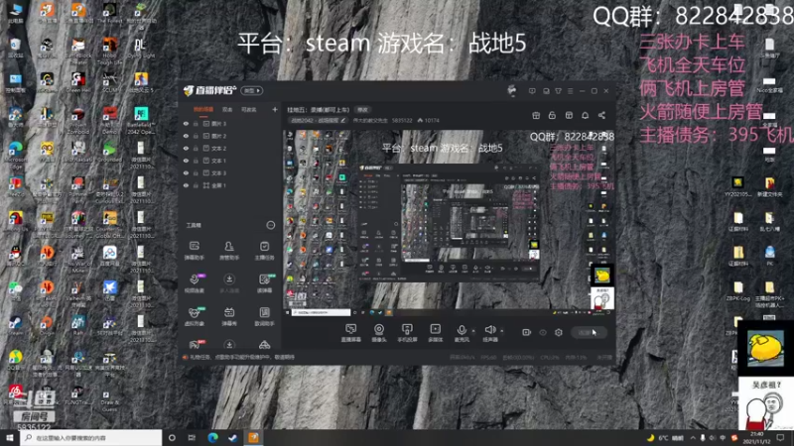The width and height of the screenshot is (794, 446).
Task: Open the 读弹幕 read-danmaku tool
Action: [264, 282]
